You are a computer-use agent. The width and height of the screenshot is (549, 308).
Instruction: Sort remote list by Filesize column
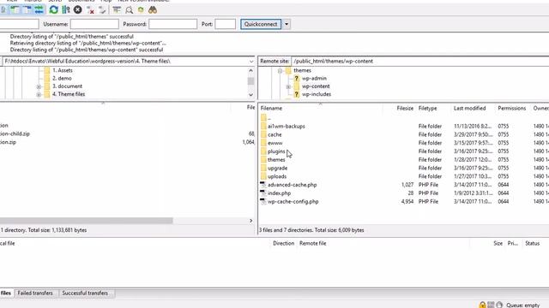coord(405,109)
